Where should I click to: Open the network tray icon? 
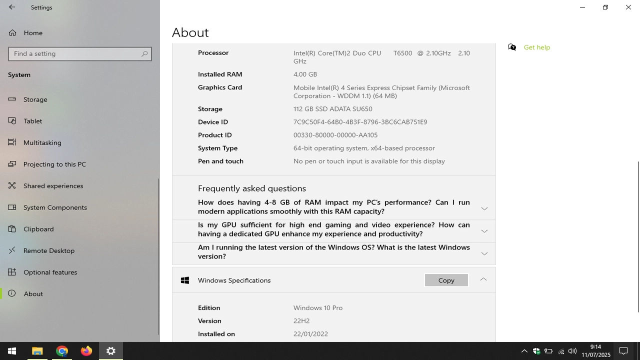[x=561, y=351]
